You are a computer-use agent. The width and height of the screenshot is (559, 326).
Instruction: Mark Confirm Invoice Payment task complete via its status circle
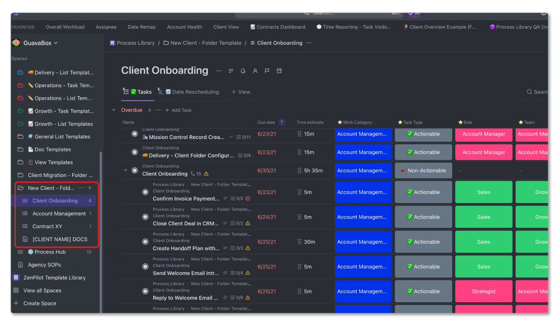tap(145, 192)
